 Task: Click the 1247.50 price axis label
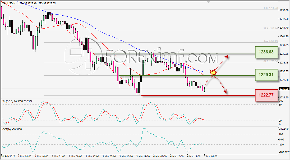[284, 19]
